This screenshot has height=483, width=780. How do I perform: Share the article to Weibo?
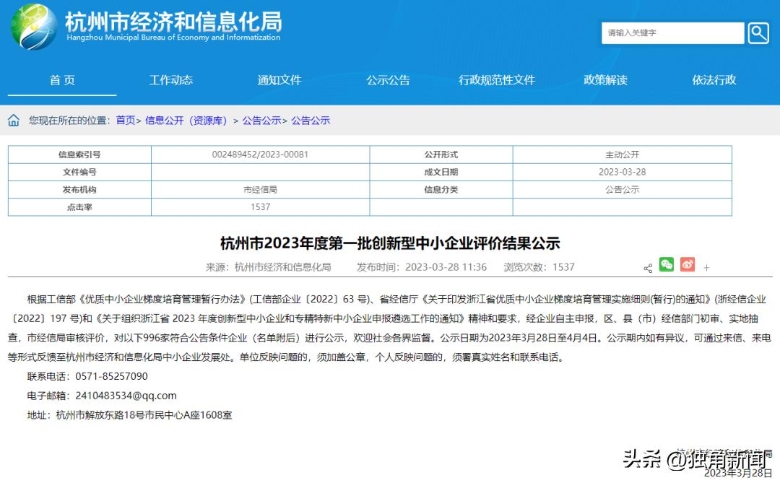686,266
